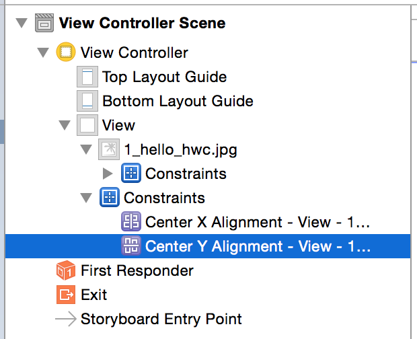Click the Center X Alignment constraint icon
The image size is (417, 339).
coord(130,222)
